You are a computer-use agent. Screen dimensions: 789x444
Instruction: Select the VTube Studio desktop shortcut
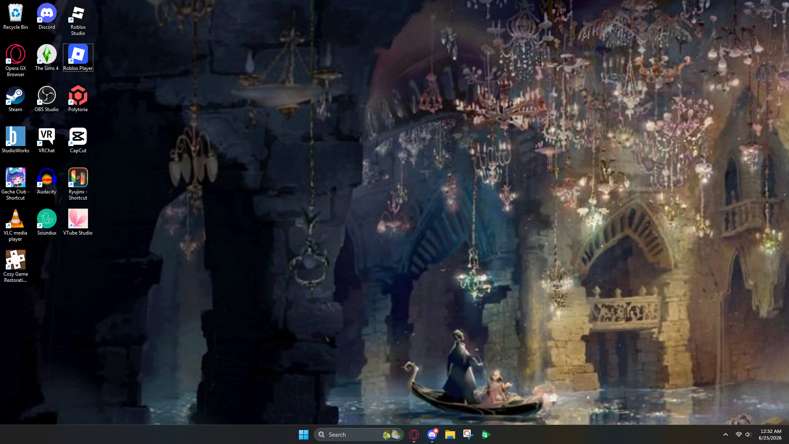click(x=78, y=223)
